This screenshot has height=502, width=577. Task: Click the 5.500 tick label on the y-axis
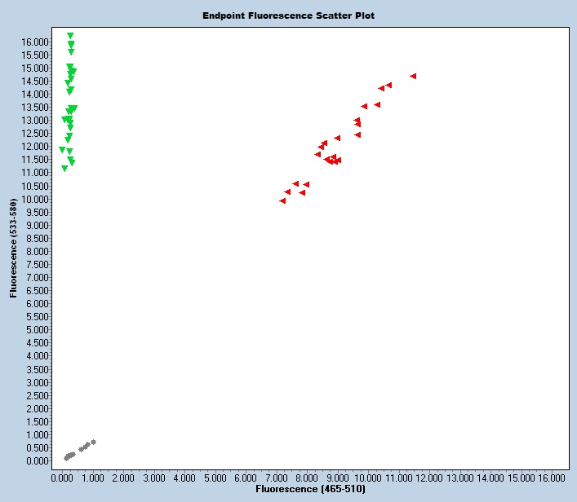point(37,316)
